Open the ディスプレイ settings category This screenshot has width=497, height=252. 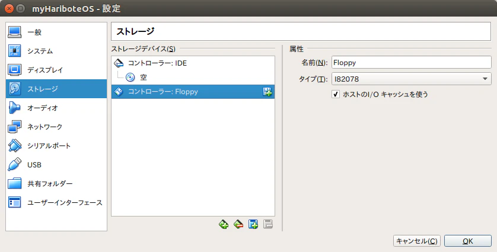(56, 70)
